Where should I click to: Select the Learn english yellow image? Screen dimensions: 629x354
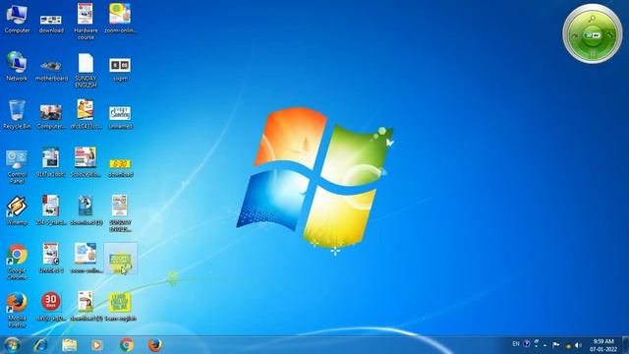[x=120, y=306]
